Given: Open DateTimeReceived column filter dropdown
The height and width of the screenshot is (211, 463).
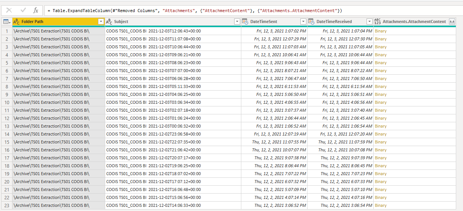Looking at the screenshot, I should [x=370, y=22].
